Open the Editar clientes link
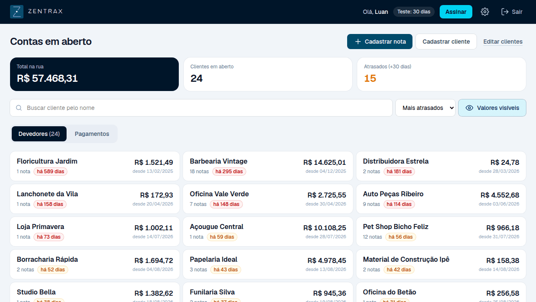The image size is (536, 302). (503, 42)
